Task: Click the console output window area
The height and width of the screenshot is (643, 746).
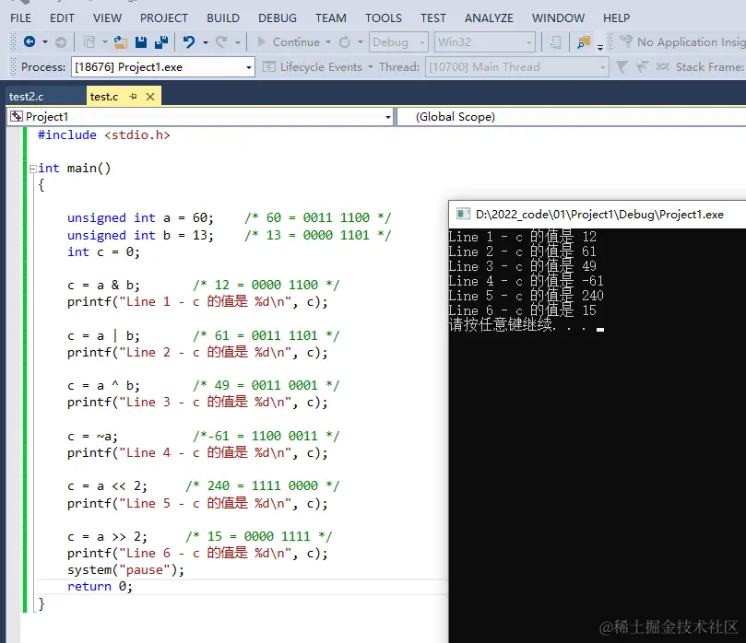Action: [597, 461]
